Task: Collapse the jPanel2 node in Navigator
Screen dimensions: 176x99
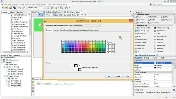Action: coord(4,76)
